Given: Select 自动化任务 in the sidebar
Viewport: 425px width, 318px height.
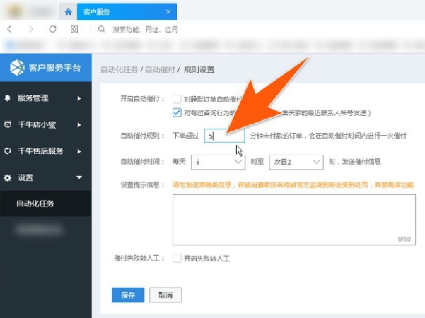Looking at the screenshot, I should 45,204.
